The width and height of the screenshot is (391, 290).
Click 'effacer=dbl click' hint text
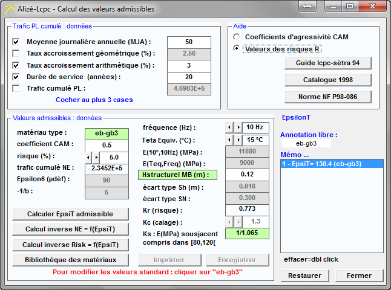(x=311, y=259)
